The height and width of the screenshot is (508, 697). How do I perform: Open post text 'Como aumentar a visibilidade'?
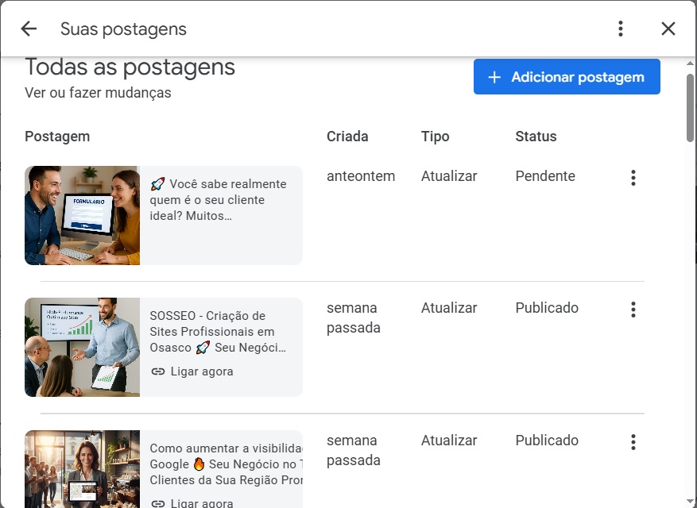(226, 464)
